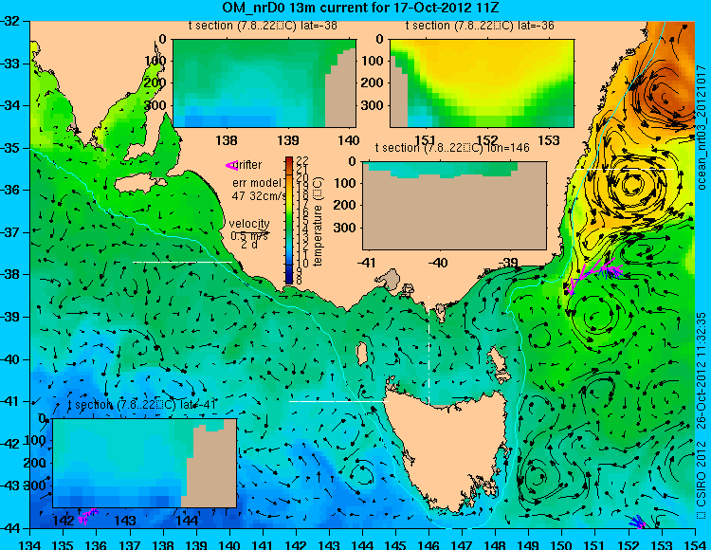Click the white section line at latitude -36

pos(624,169)
